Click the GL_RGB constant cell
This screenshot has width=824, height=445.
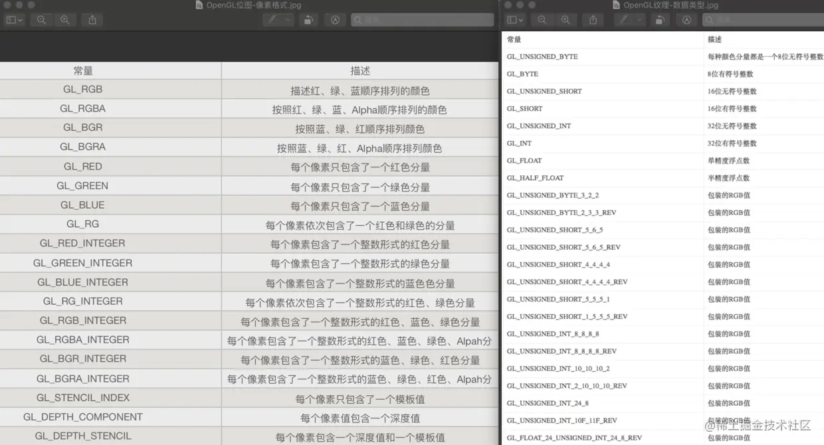(x=83, y=90)
